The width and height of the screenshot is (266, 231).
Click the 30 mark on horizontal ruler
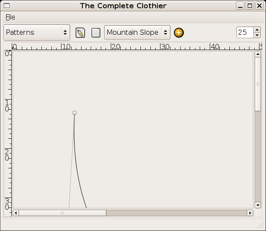tap(165, 47)
